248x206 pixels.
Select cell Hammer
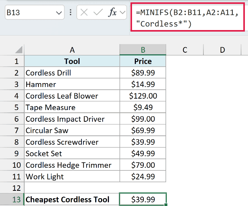pyautogui.click(x=72, y=84)
